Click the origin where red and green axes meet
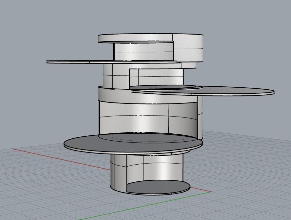Viewport: 291px width, 220px height. (x=210, y=192)
